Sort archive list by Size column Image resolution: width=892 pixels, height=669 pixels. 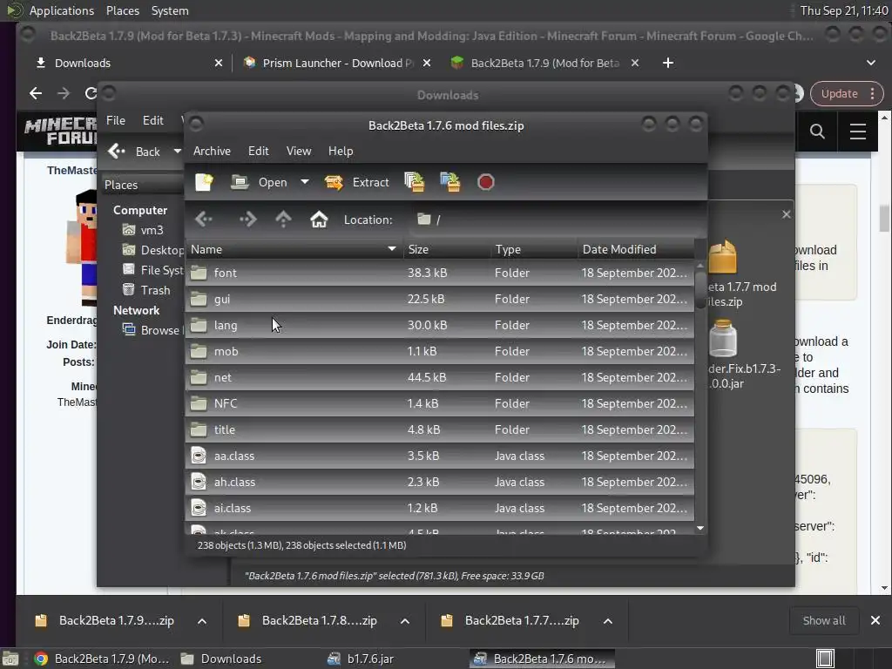point(447,249)
